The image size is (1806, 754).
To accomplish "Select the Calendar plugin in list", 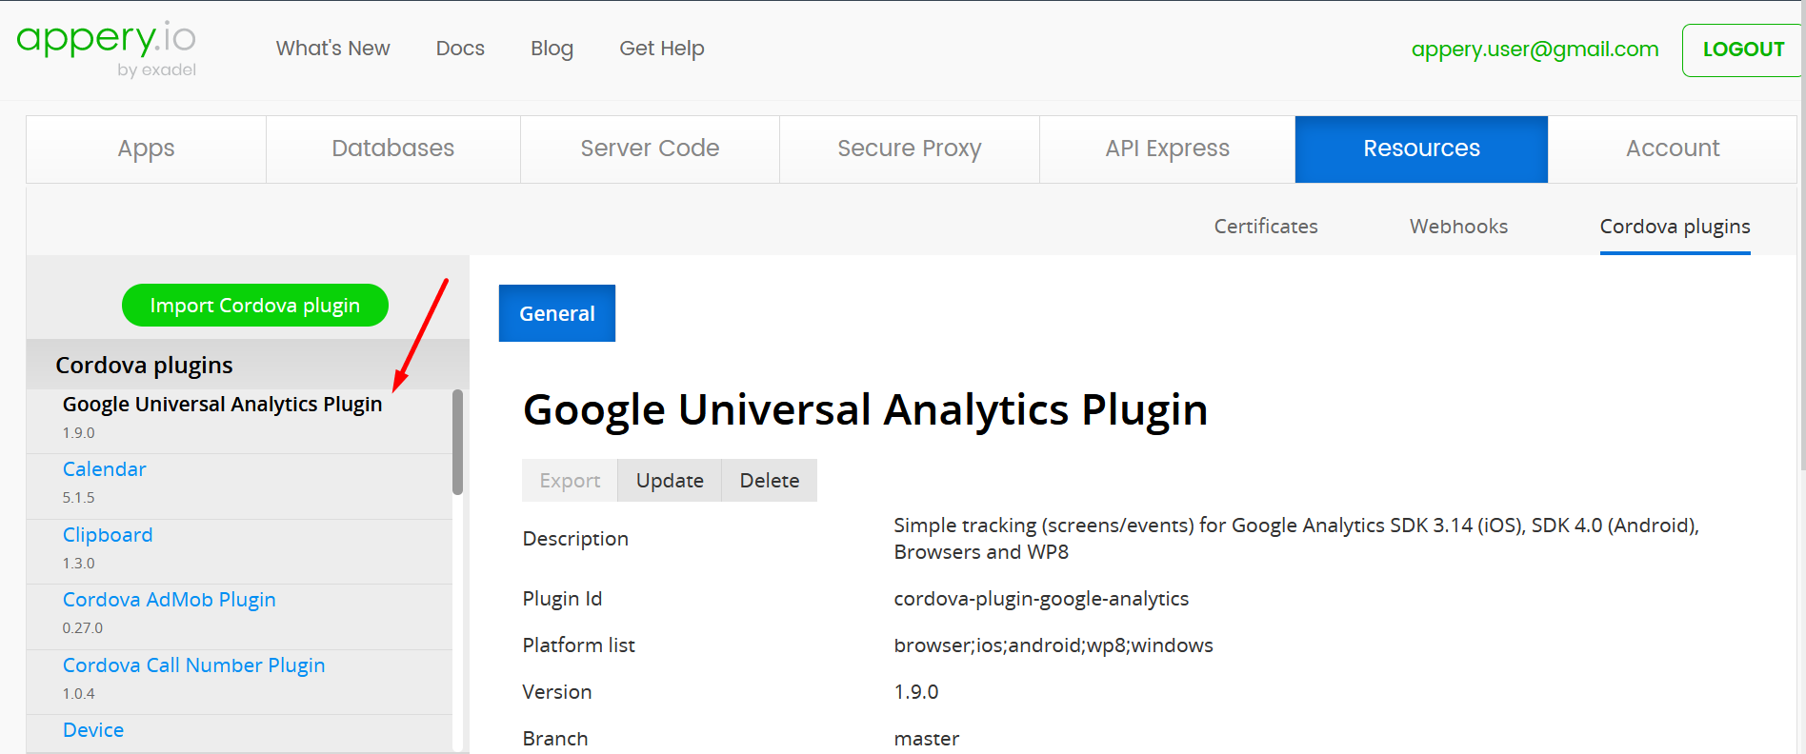I will point(104,469).
